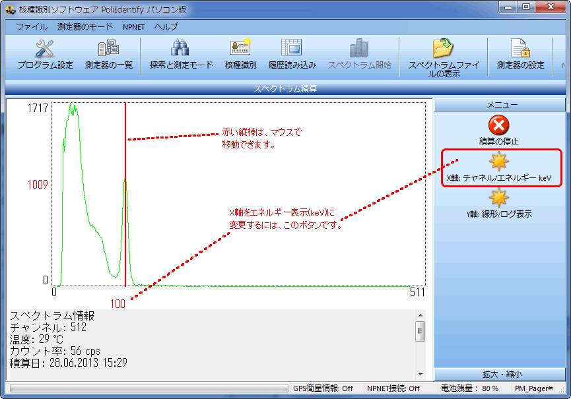Click the 511 X-axis maximum label
Viewport: 571px width, 399px height.
coord(417,292)
